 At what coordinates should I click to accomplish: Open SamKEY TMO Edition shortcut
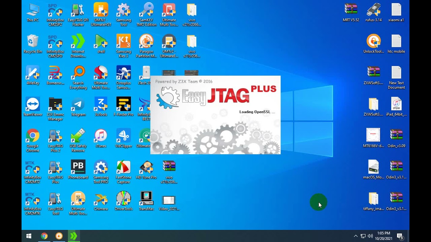coord(146,15)
